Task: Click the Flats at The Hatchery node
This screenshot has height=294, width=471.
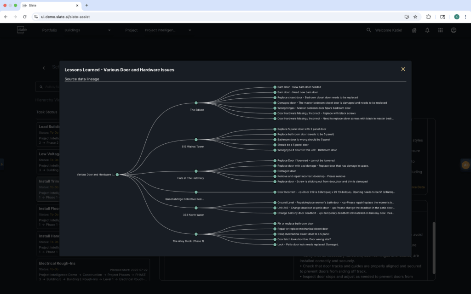Action: click(196, 171)
